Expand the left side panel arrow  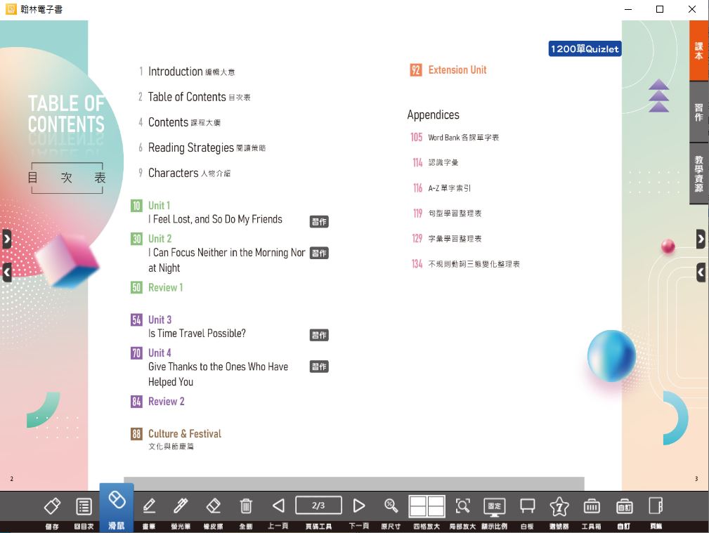click(7, 239)
